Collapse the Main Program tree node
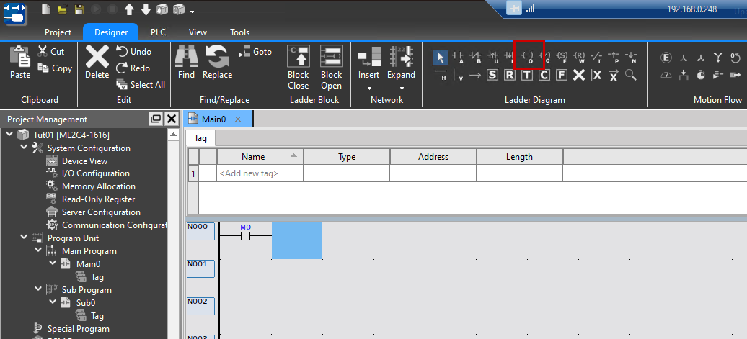 pos(38,251)
